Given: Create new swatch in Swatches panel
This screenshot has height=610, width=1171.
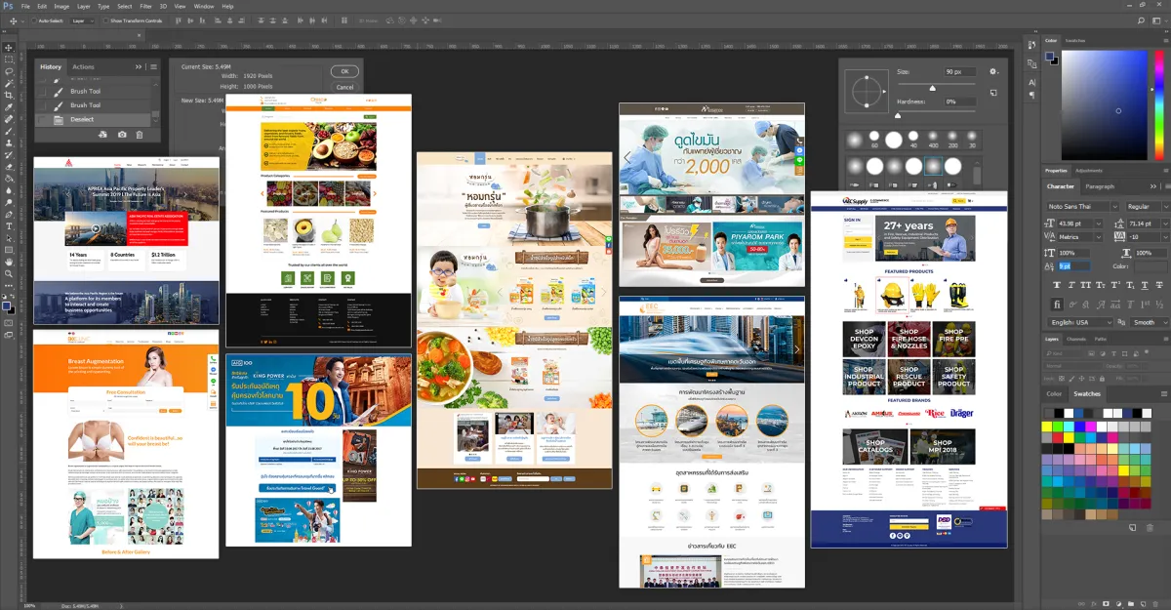Looking at the screenshot, I should click(x=1132, y=528).
